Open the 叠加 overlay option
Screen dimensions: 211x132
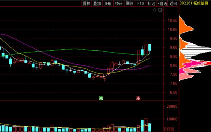point(97,4)
